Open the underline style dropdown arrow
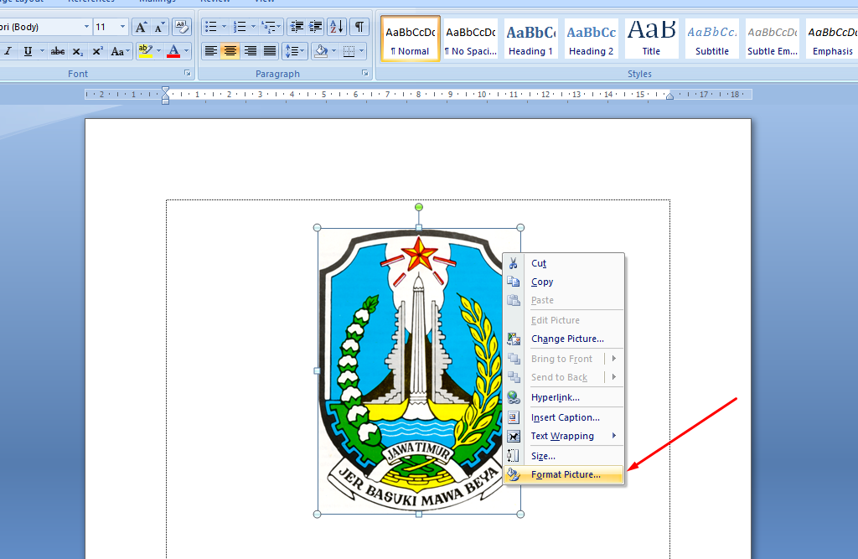This screenshot has width=858, height=559. click(42, 51)
